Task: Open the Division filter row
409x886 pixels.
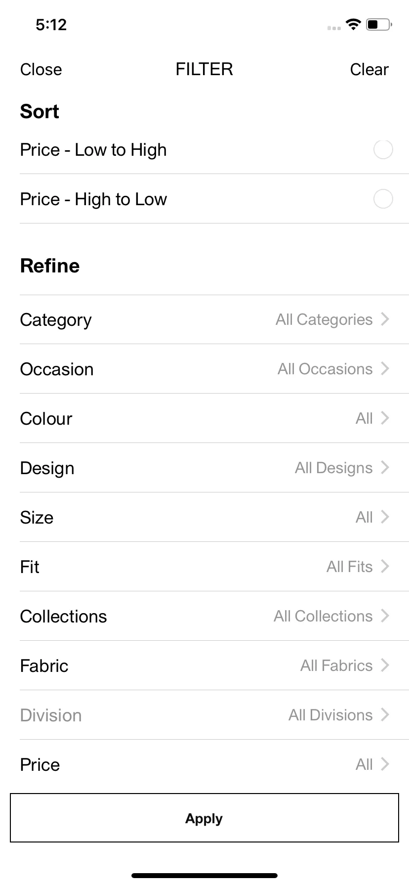Action: click(x=214, y=715)
